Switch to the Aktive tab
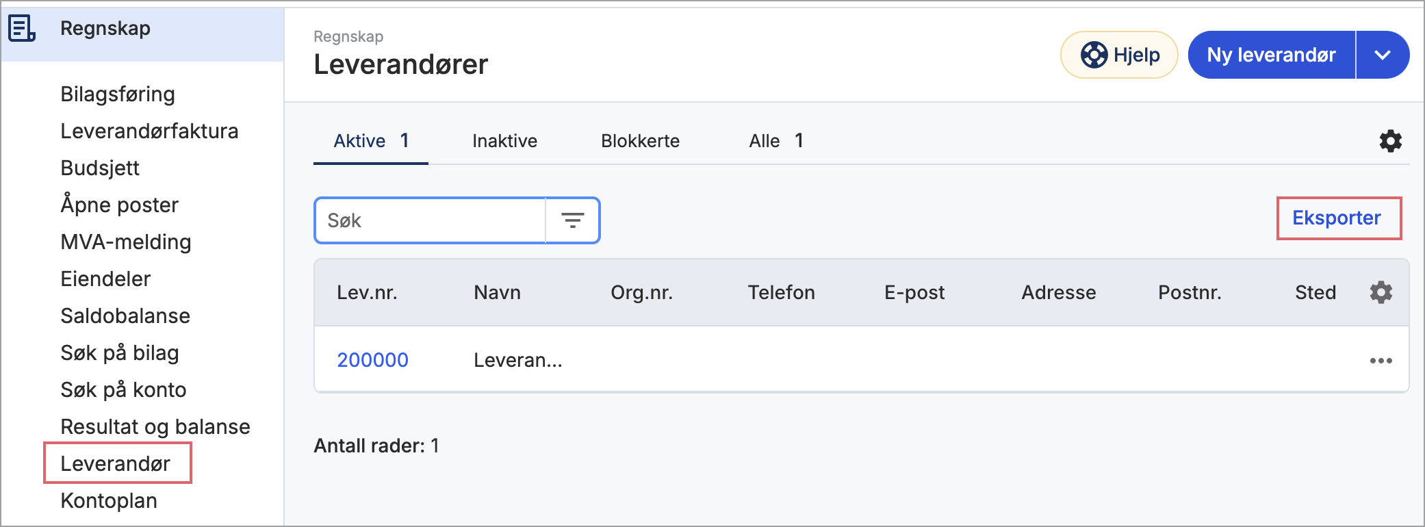 point(371,141)
